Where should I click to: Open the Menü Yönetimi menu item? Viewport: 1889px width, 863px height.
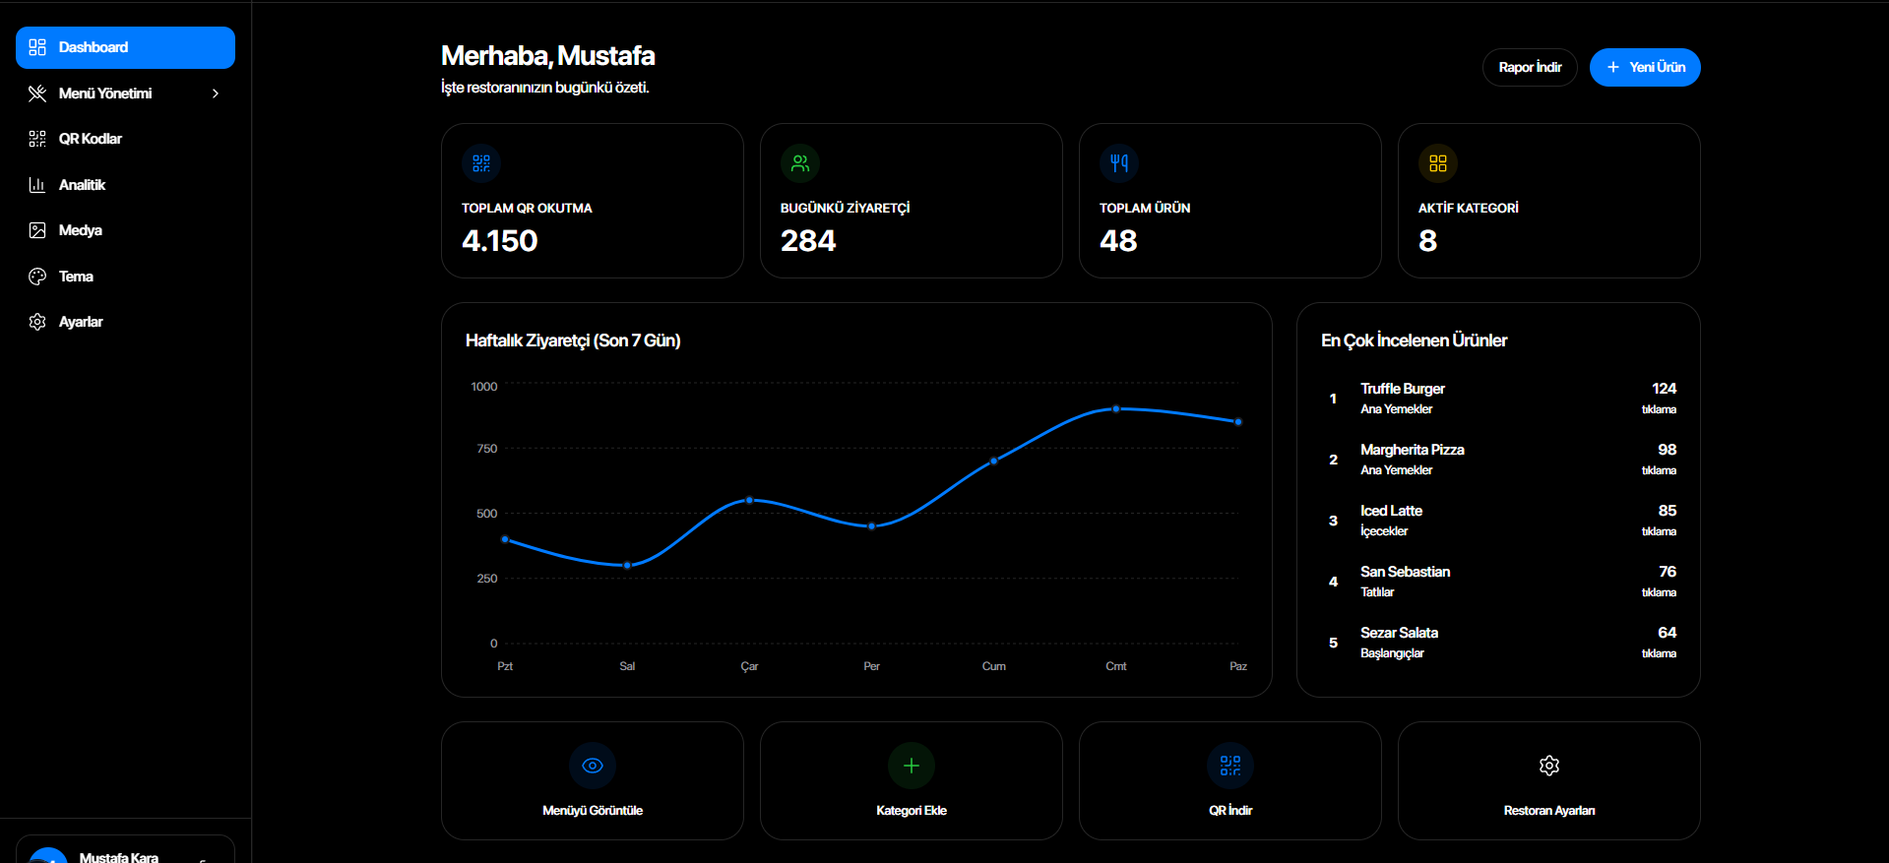point(125,93)
